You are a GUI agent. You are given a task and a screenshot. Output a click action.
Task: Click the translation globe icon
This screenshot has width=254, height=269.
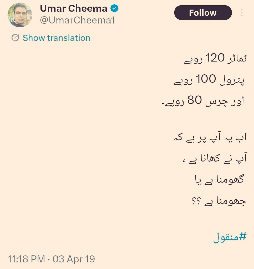click(x=15, y=38)
